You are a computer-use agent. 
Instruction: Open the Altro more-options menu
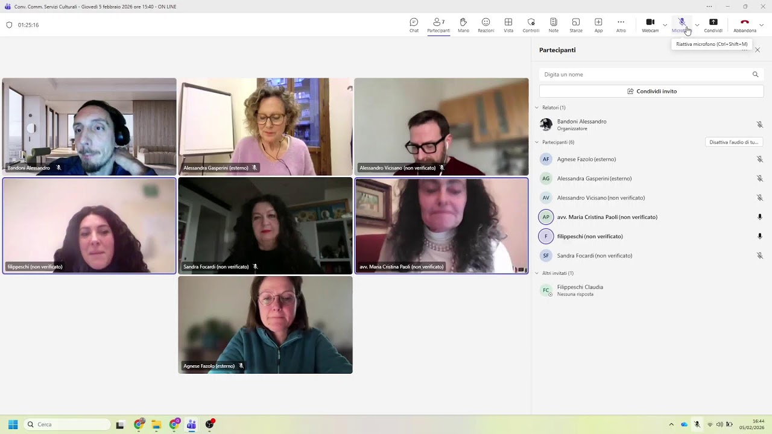(621, 25)
